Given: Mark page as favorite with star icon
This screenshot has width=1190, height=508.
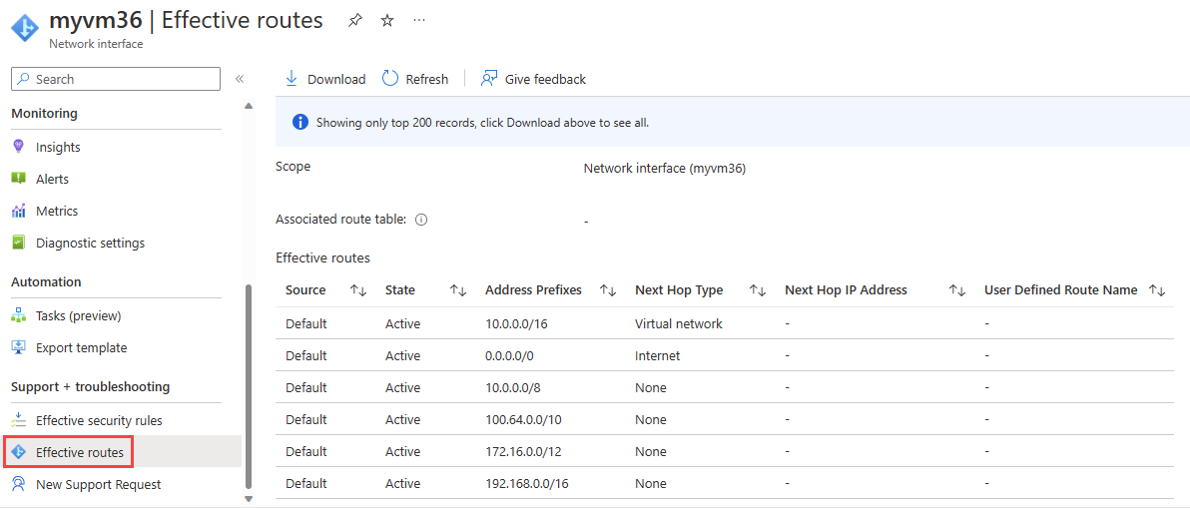Looking at the screenshot, I should [x=387, y=20].
